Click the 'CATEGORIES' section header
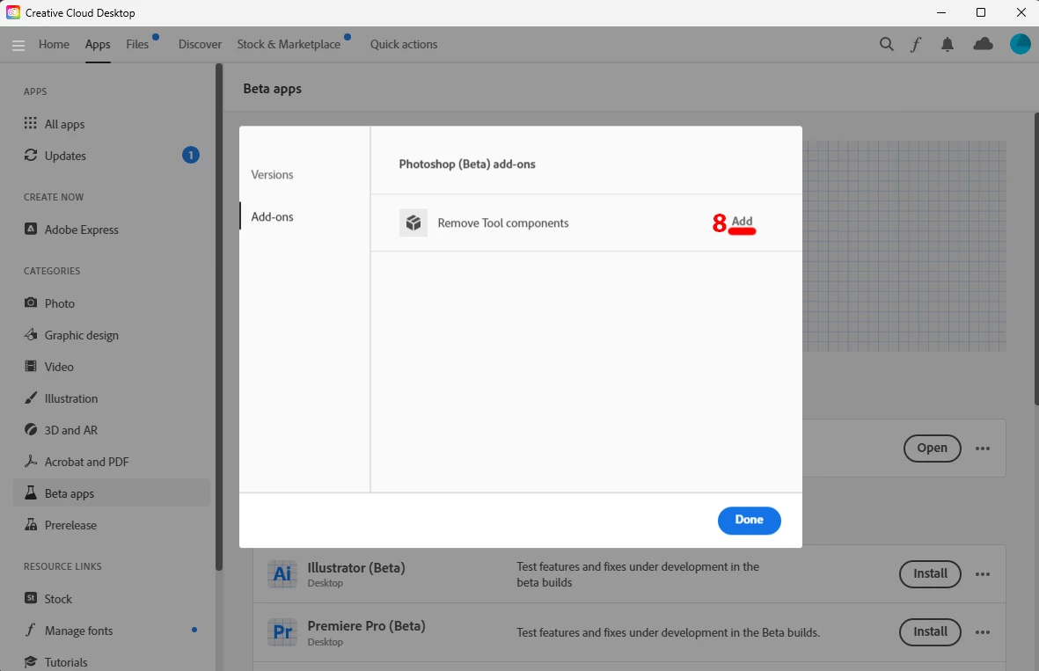The width and height of the screenshot is (1039, 671). [52, 271]
